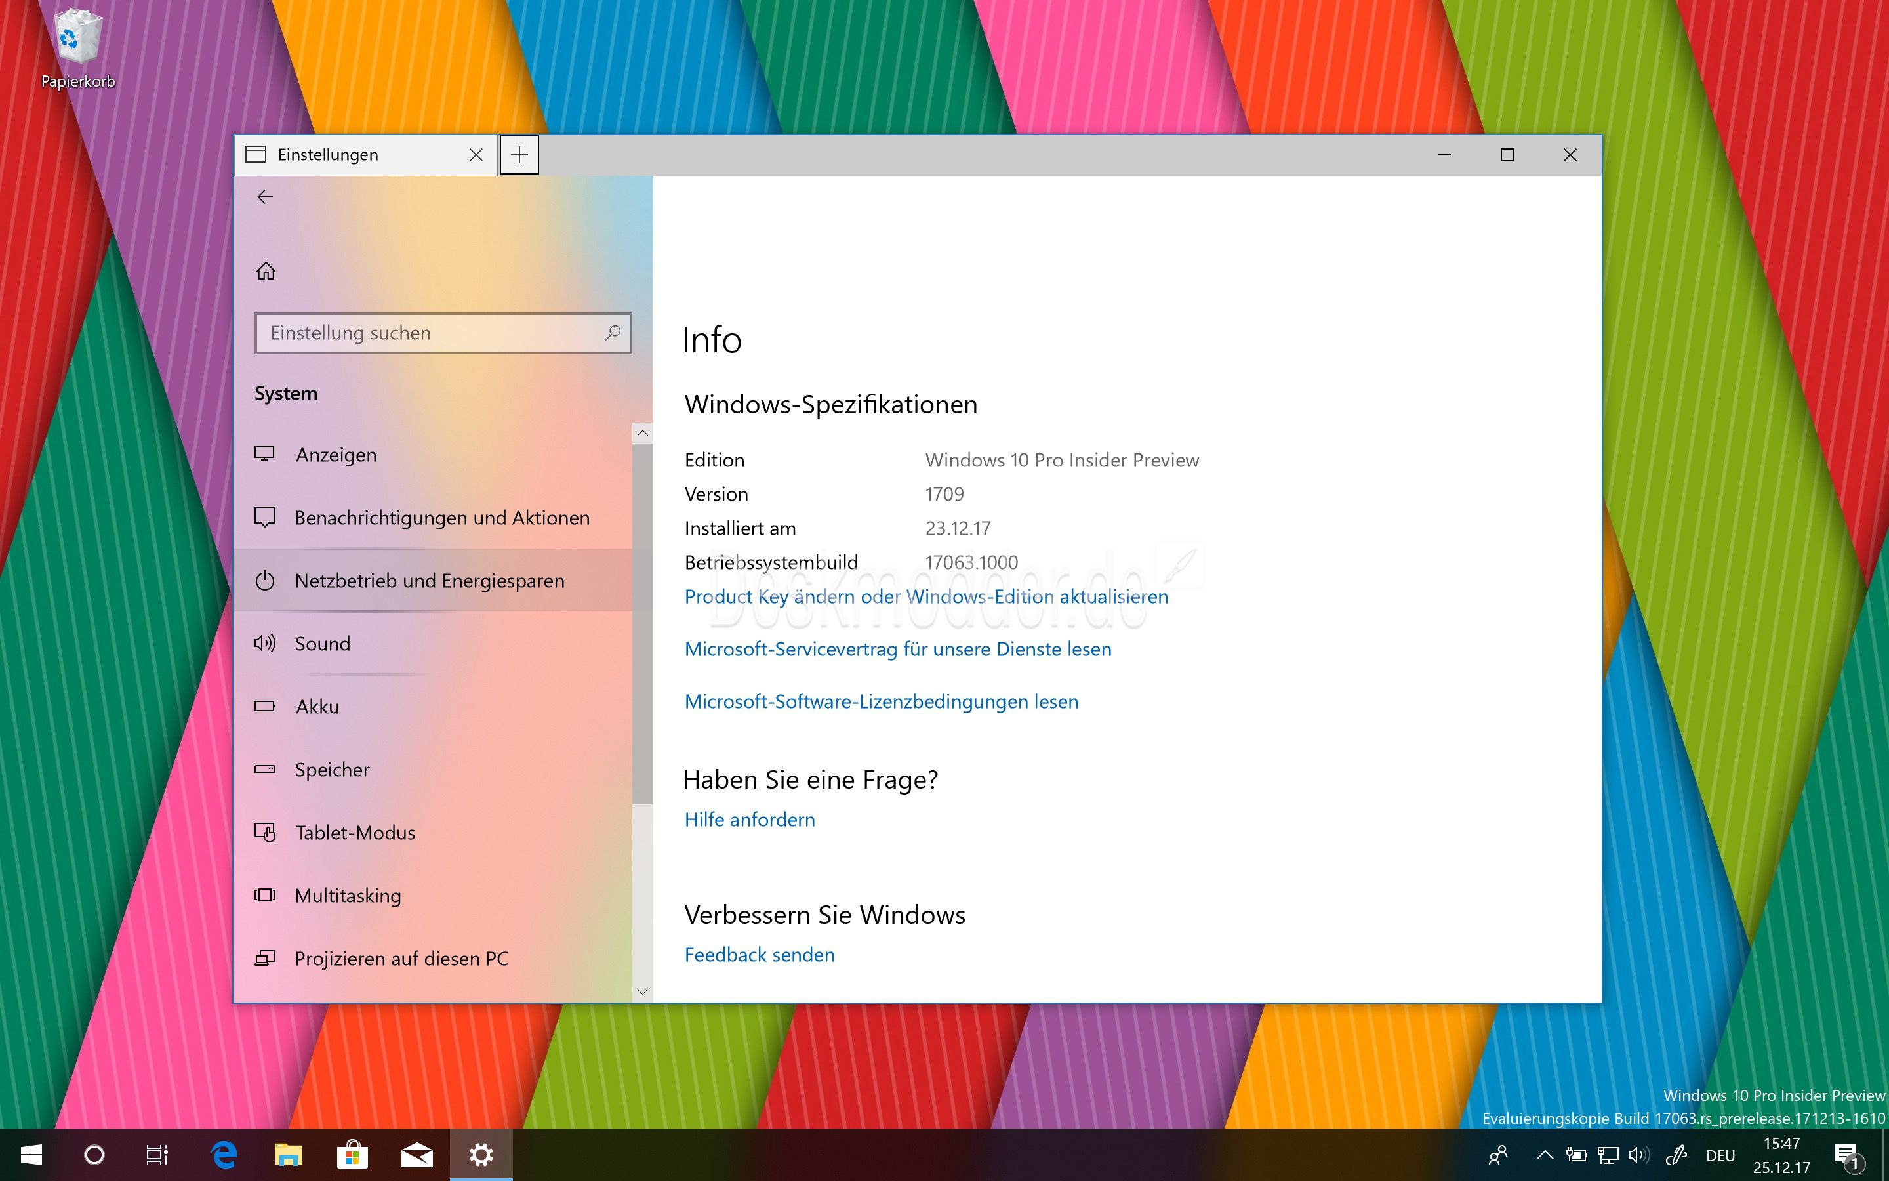Click the build number 17063.1000 text
1889x1181 pixels.
[971, 562]
